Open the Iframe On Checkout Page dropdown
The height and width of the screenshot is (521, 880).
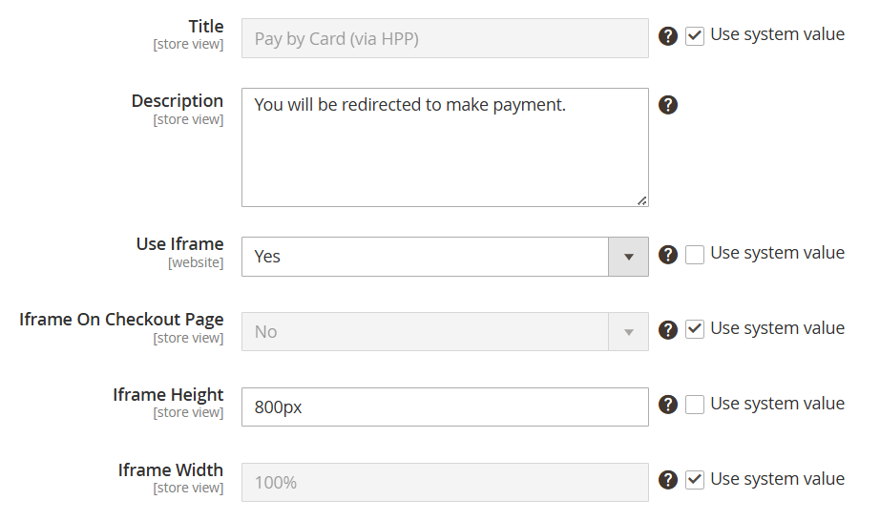coord(445,332)
